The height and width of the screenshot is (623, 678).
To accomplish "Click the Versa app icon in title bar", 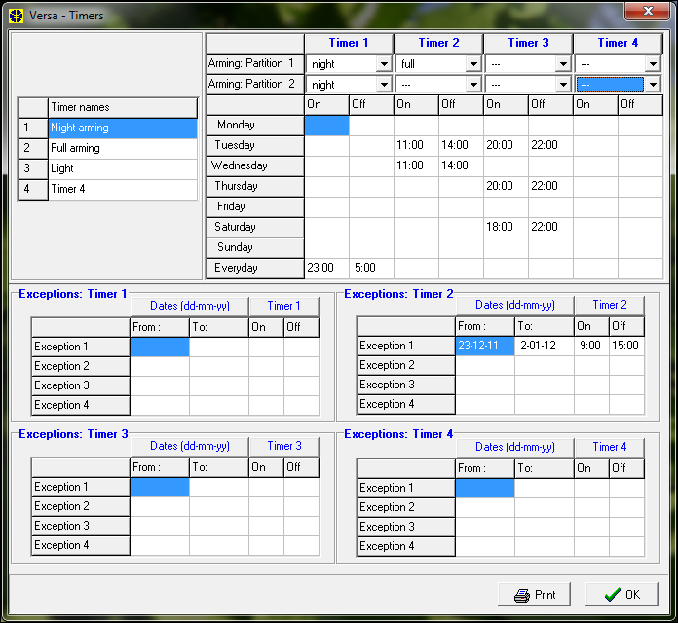I will [16, 16].
